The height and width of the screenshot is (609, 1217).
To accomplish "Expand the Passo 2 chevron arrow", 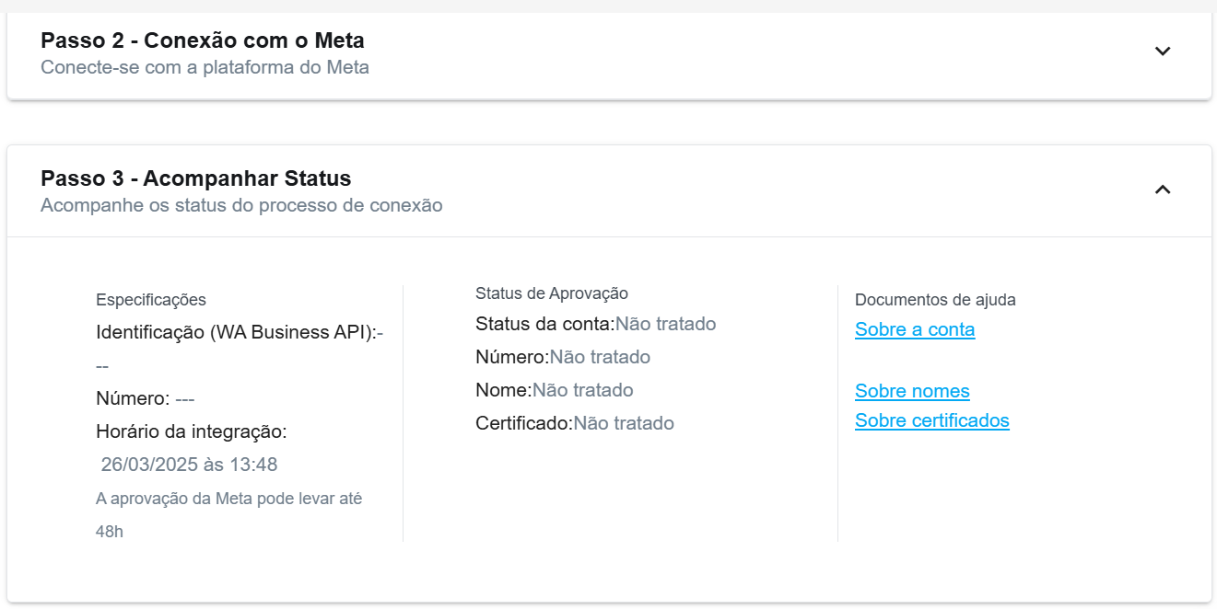I will tap(1163, 51).
